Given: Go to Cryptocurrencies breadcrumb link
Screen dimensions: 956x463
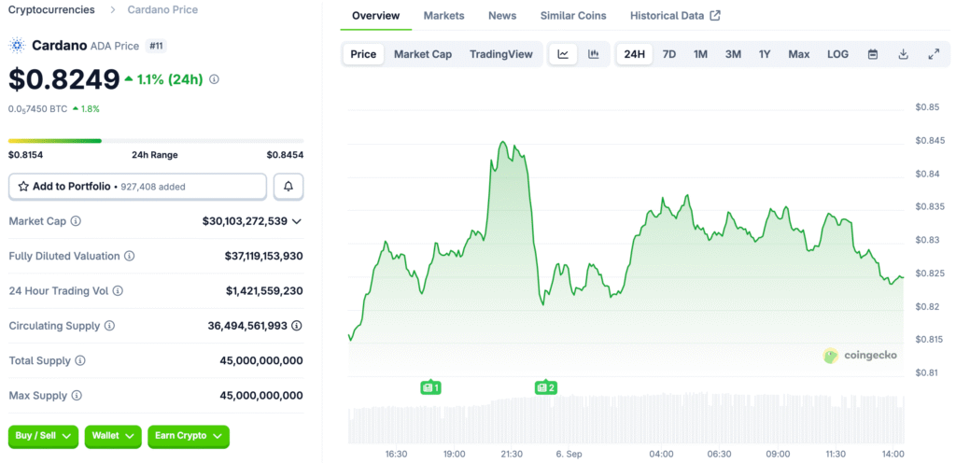Looking at the screenshot, I should tap(51, 9).
